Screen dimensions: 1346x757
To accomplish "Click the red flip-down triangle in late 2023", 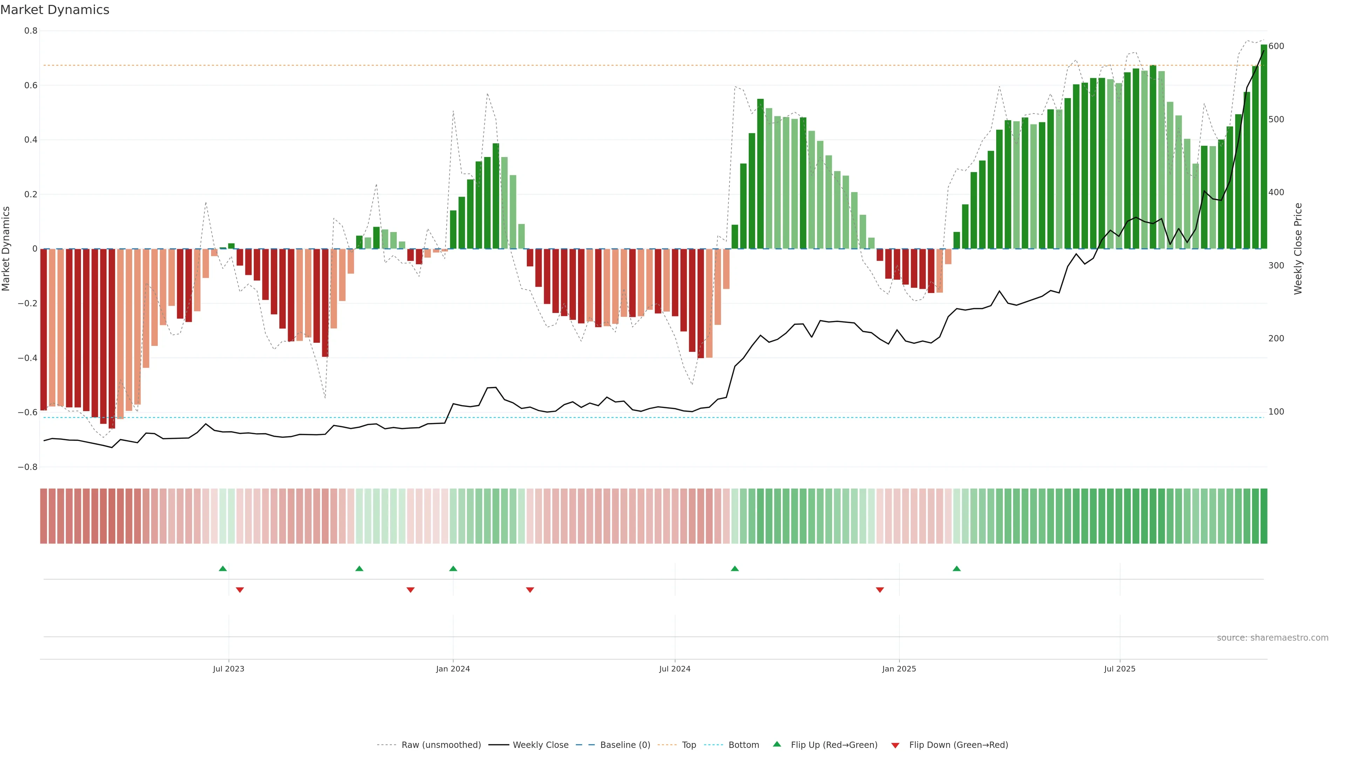I will [410, 590].
